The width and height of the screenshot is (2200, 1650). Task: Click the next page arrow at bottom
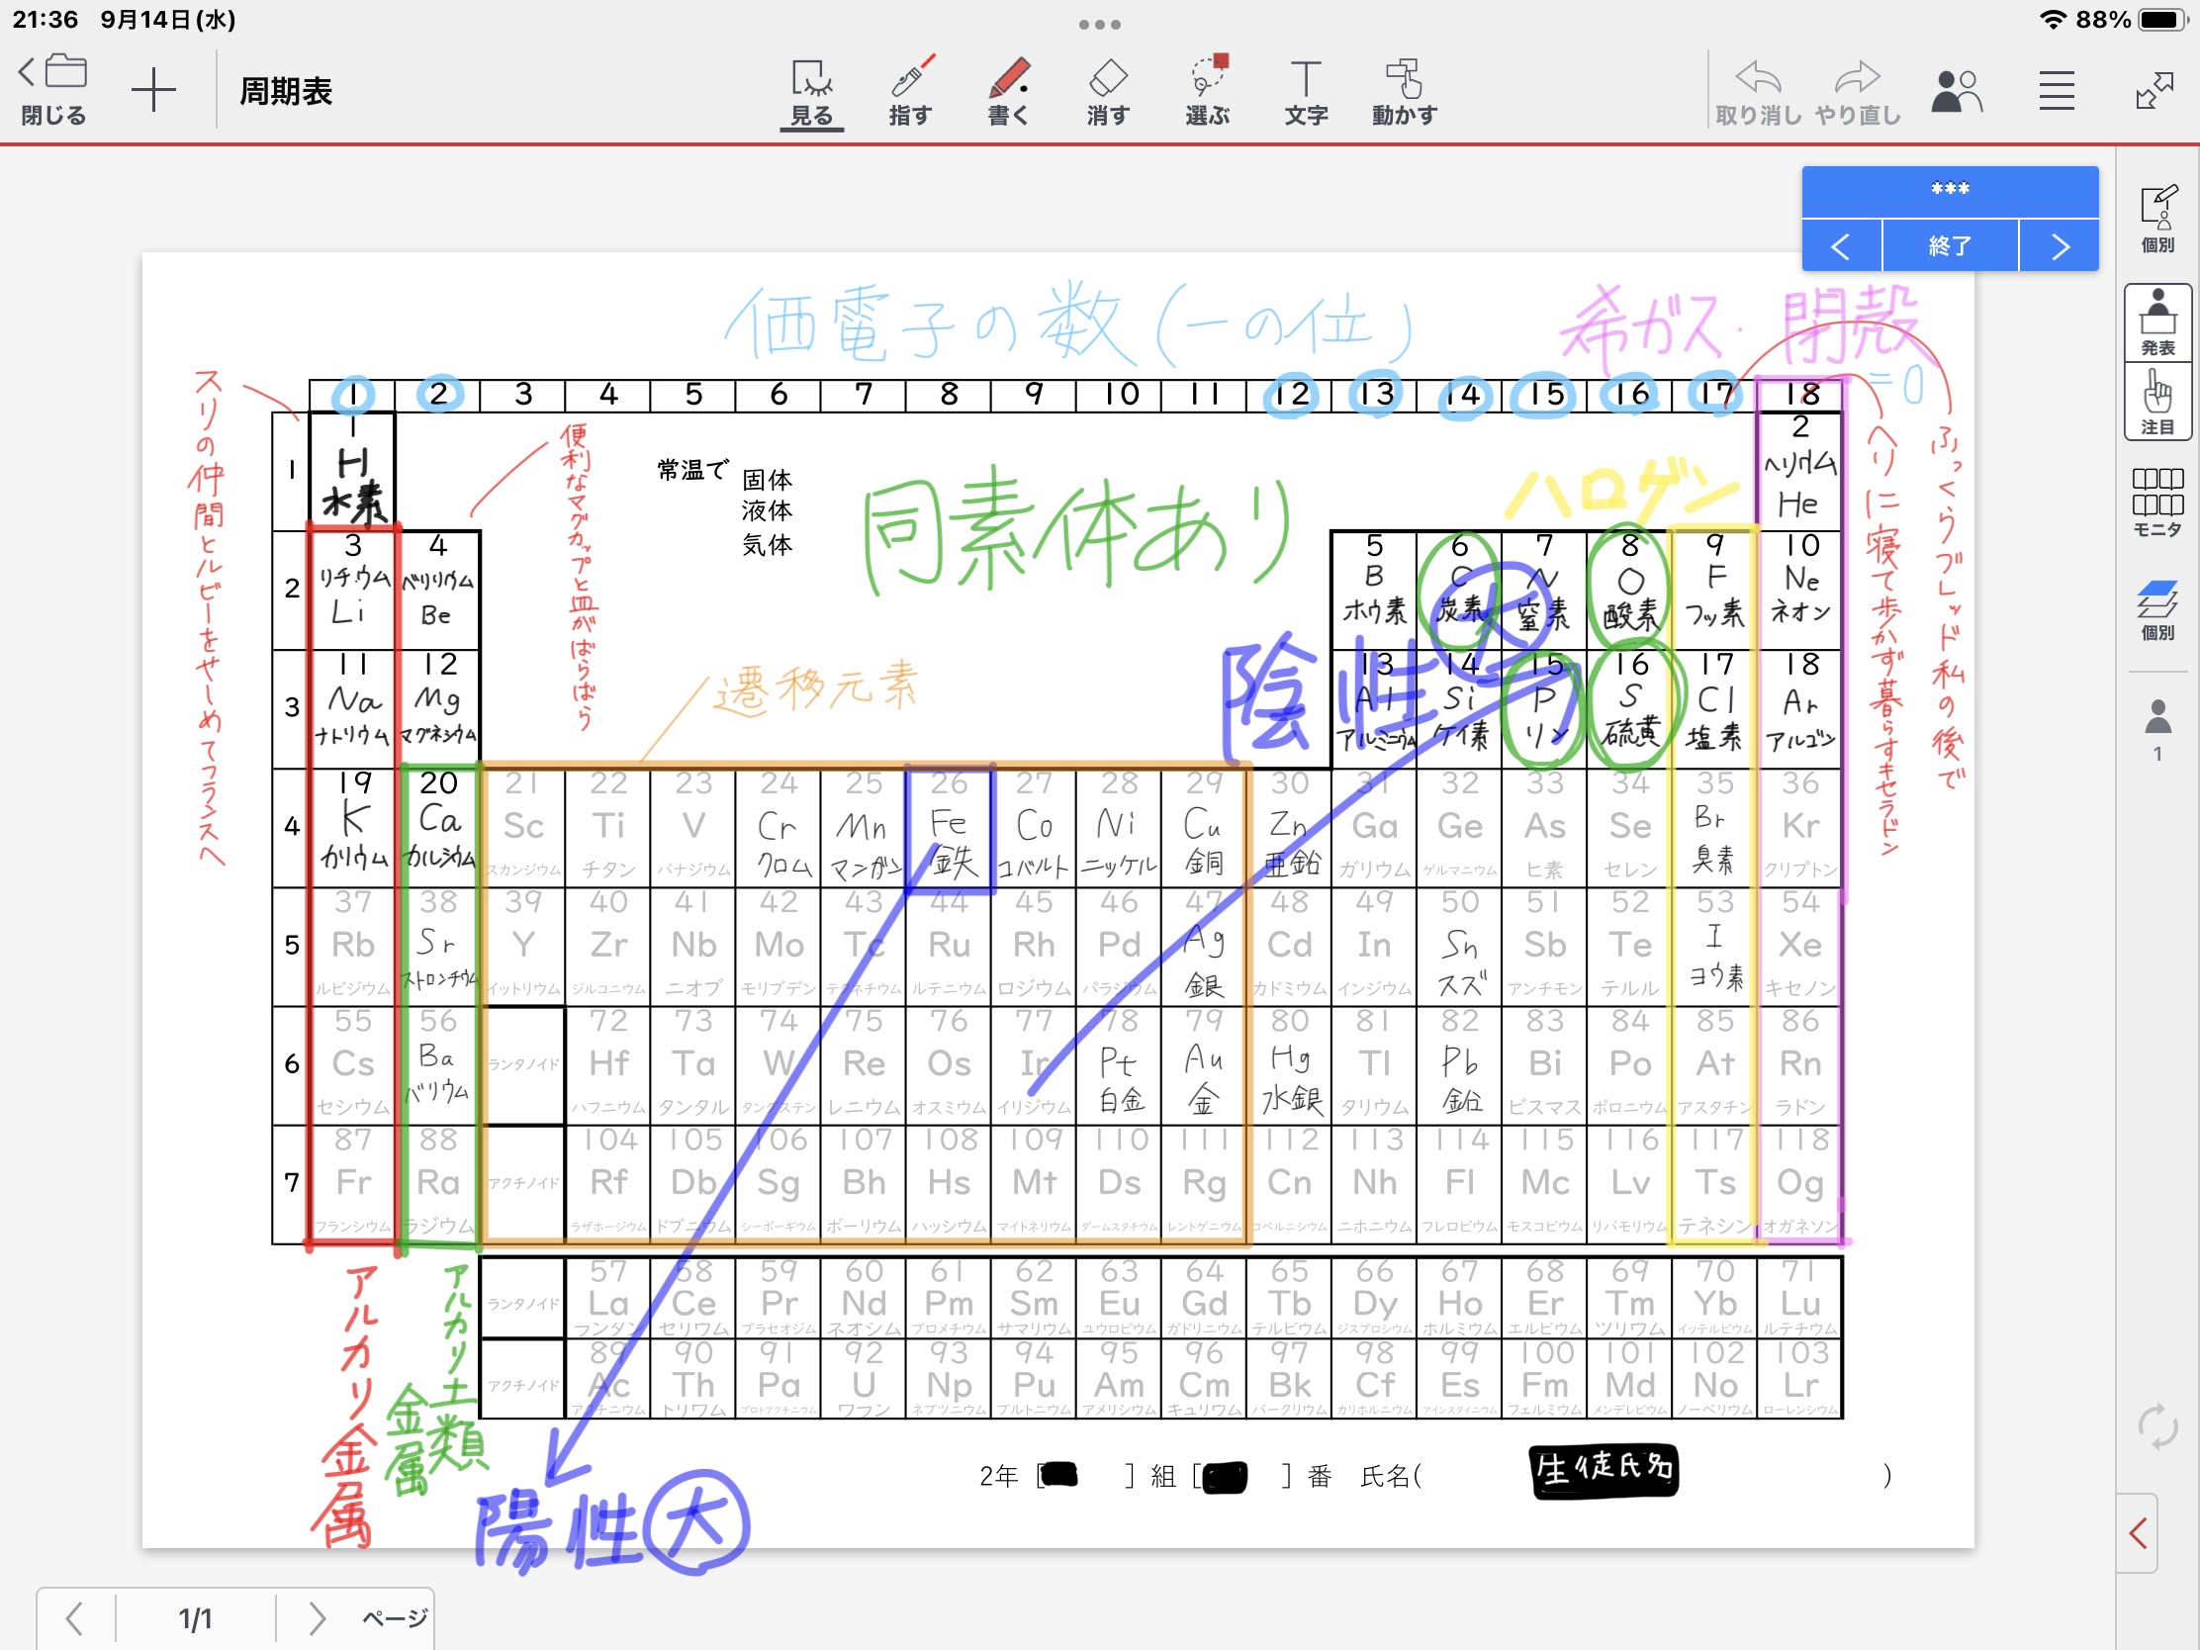click(x=317, y=1618)
